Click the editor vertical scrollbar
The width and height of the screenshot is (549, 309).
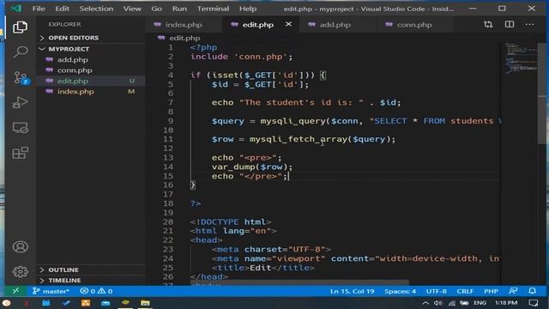point(541,93)
